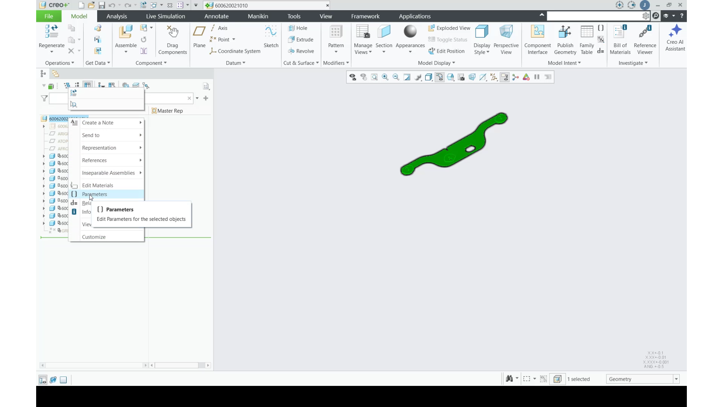Image resolution: width=723 pixels, height=407 pixels.
Task: Click the Coordinate System button
Action: click(x=235, y=51)
